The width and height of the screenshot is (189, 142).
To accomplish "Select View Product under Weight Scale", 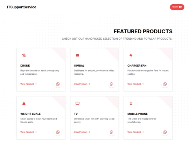I will [x=28, y=132].
